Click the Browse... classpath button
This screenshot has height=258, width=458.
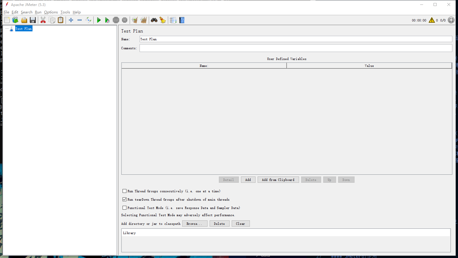tap(195, 224)
